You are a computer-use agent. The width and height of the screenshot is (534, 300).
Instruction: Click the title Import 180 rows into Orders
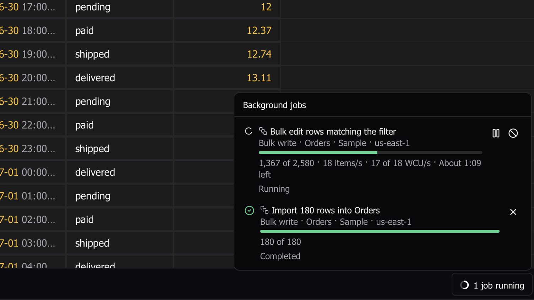click(x=326, y=210)
